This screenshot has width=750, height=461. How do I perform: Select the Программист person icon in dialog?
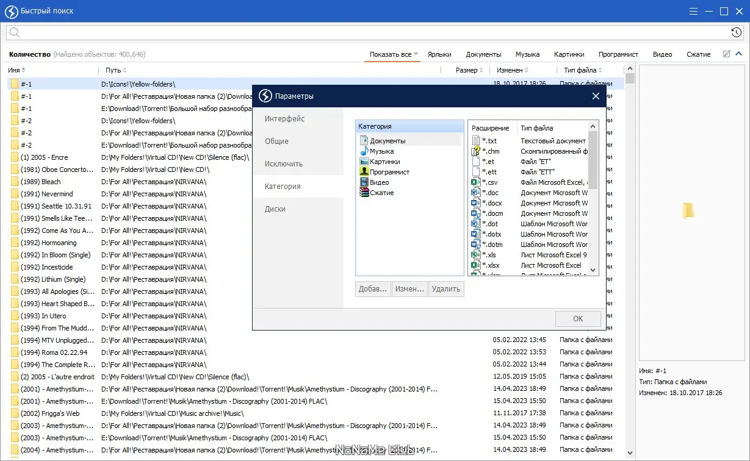click(x=364, y=172)
